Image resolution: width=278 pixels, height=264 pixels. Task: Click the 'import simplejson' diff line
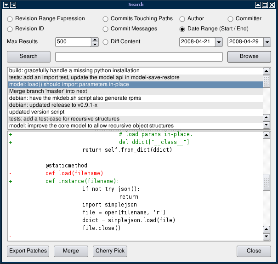(x=109, y=205)
